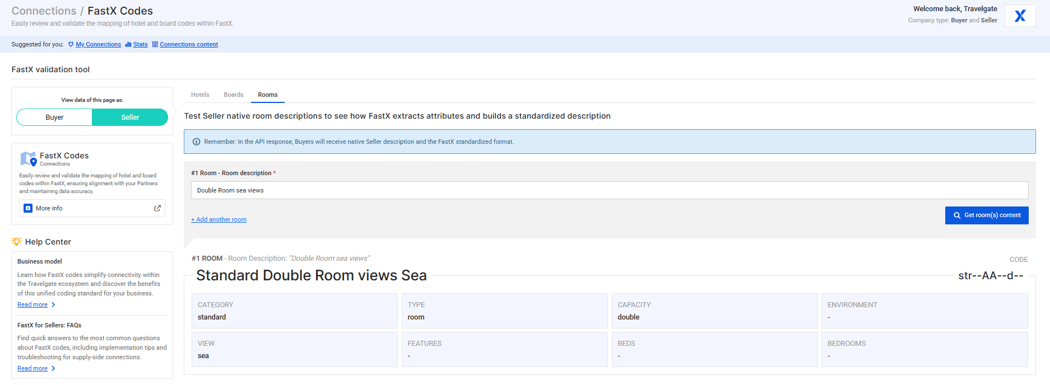Switch page view to Buyer
Viewport: 1050px width, 385px height.
54,118
